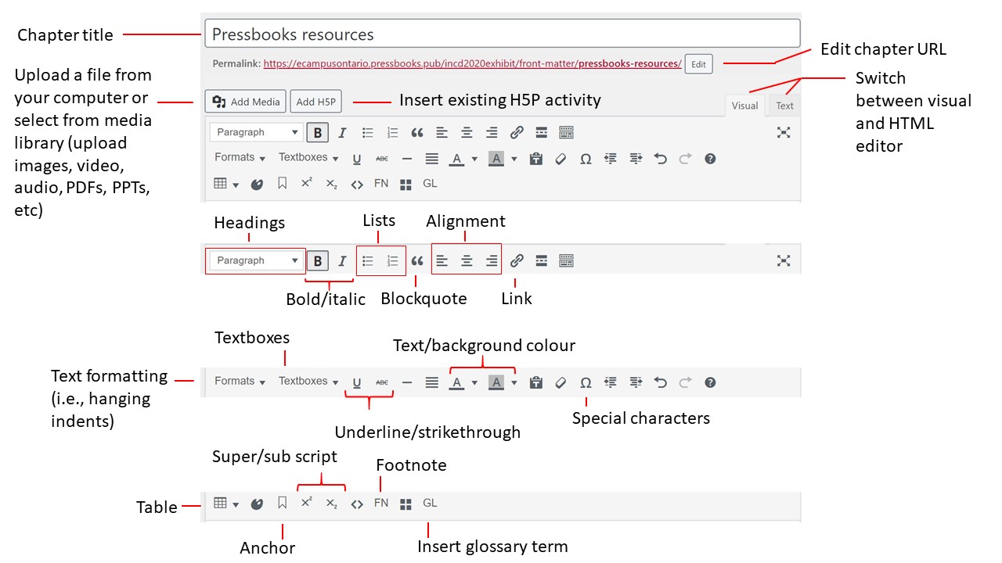
Task: Insert anchor bookmark in main editor third row
Action: pyautogui.click(x=283, y=184)
